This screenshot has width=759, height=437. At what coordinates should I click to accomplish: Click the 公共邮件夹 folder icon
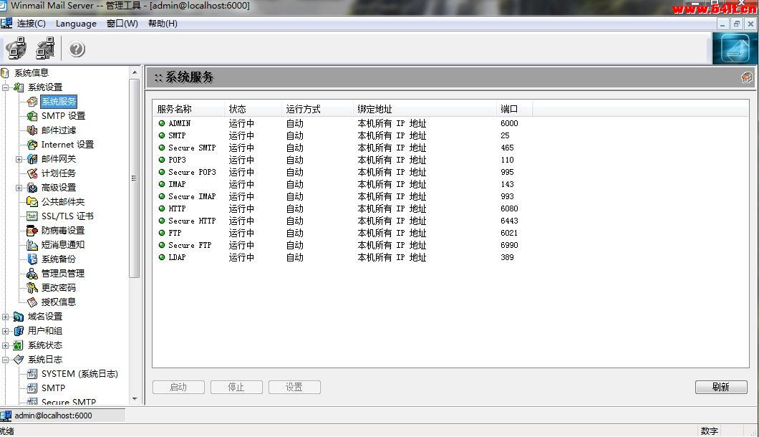tap(32, 202)
